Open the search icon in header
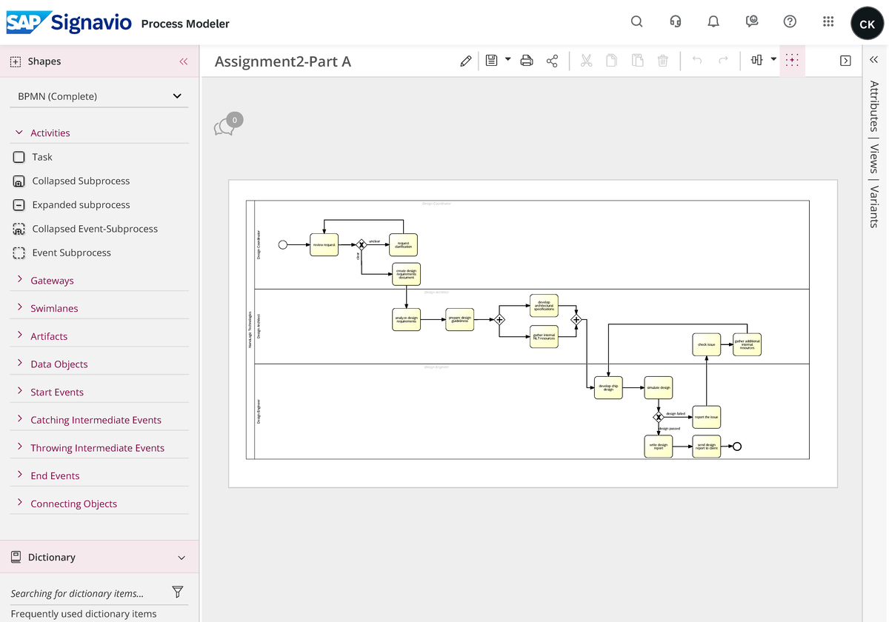Screen dimensions: 889x622 tap(636, 21)
